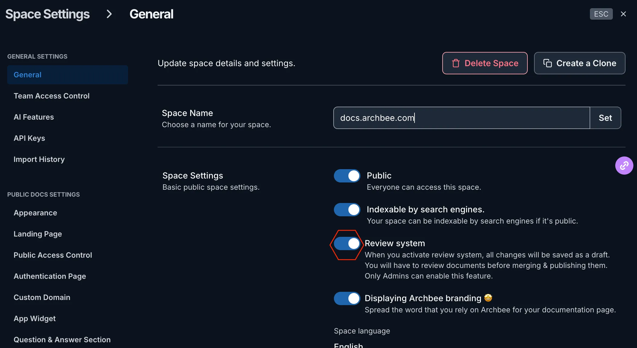Open the Space language English dropdown

348,345
